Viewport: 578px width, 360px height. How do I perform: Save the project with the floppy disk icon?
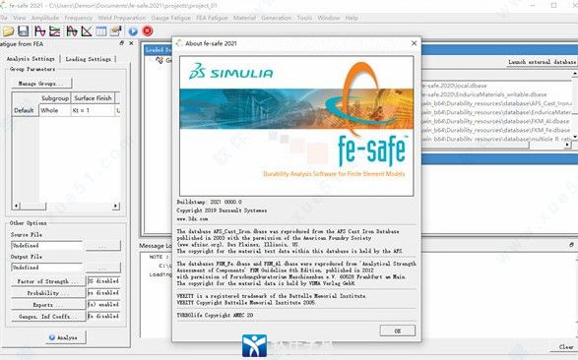(24, 31)
